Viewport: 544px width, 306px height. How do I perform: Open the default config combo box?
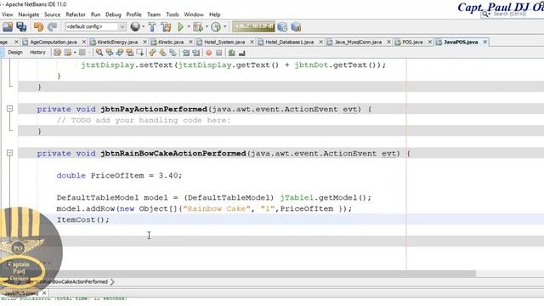(x=95, y=26)
